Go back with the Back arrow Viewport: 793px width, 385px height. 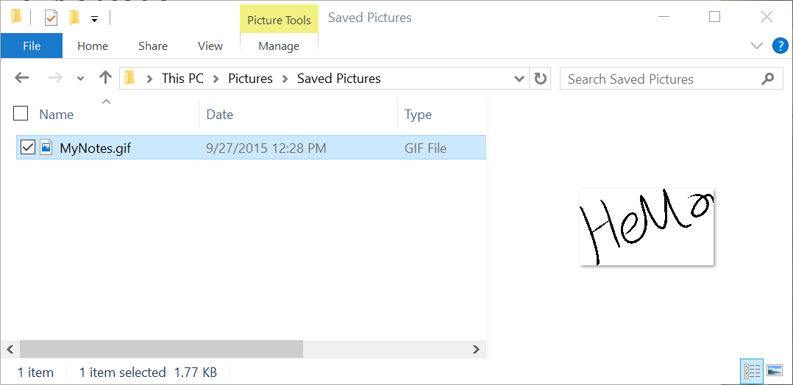[x=21, y=79]
